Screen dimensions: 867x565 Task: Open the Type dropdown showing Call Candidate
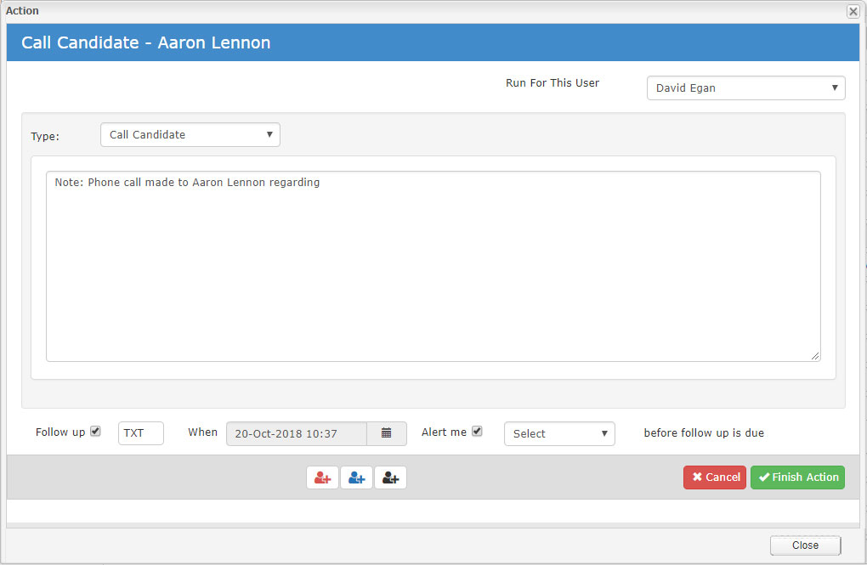[190, 135]
